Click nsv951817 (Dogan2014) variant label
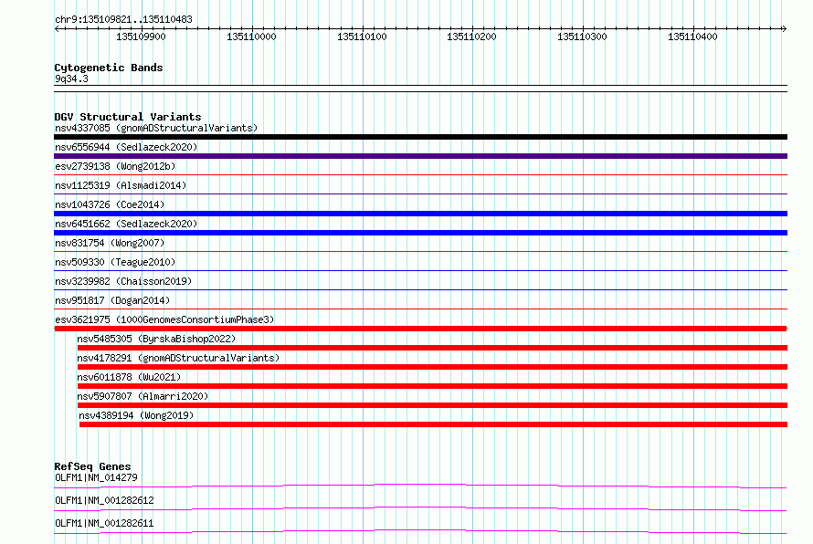This screenshot has height=544, width=813. pos(112,300)
